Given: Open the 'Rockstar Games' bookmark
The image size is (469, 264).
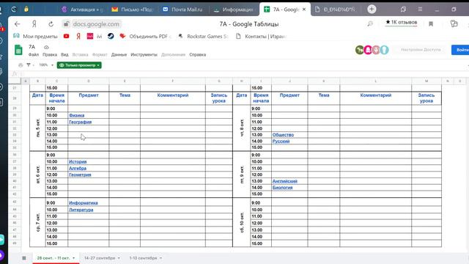Looking at the screenshot, I should pyautogui.click(x=203, y=36).
